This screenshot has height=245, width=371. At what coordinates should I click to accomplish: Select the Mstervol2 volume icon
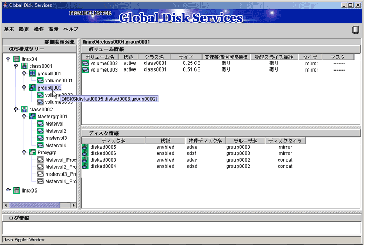40,131
